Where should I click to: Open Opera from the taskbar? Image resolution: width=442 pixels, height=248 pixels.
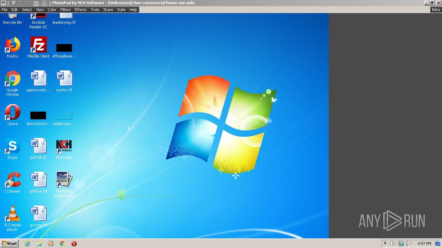tap(74, 244)
